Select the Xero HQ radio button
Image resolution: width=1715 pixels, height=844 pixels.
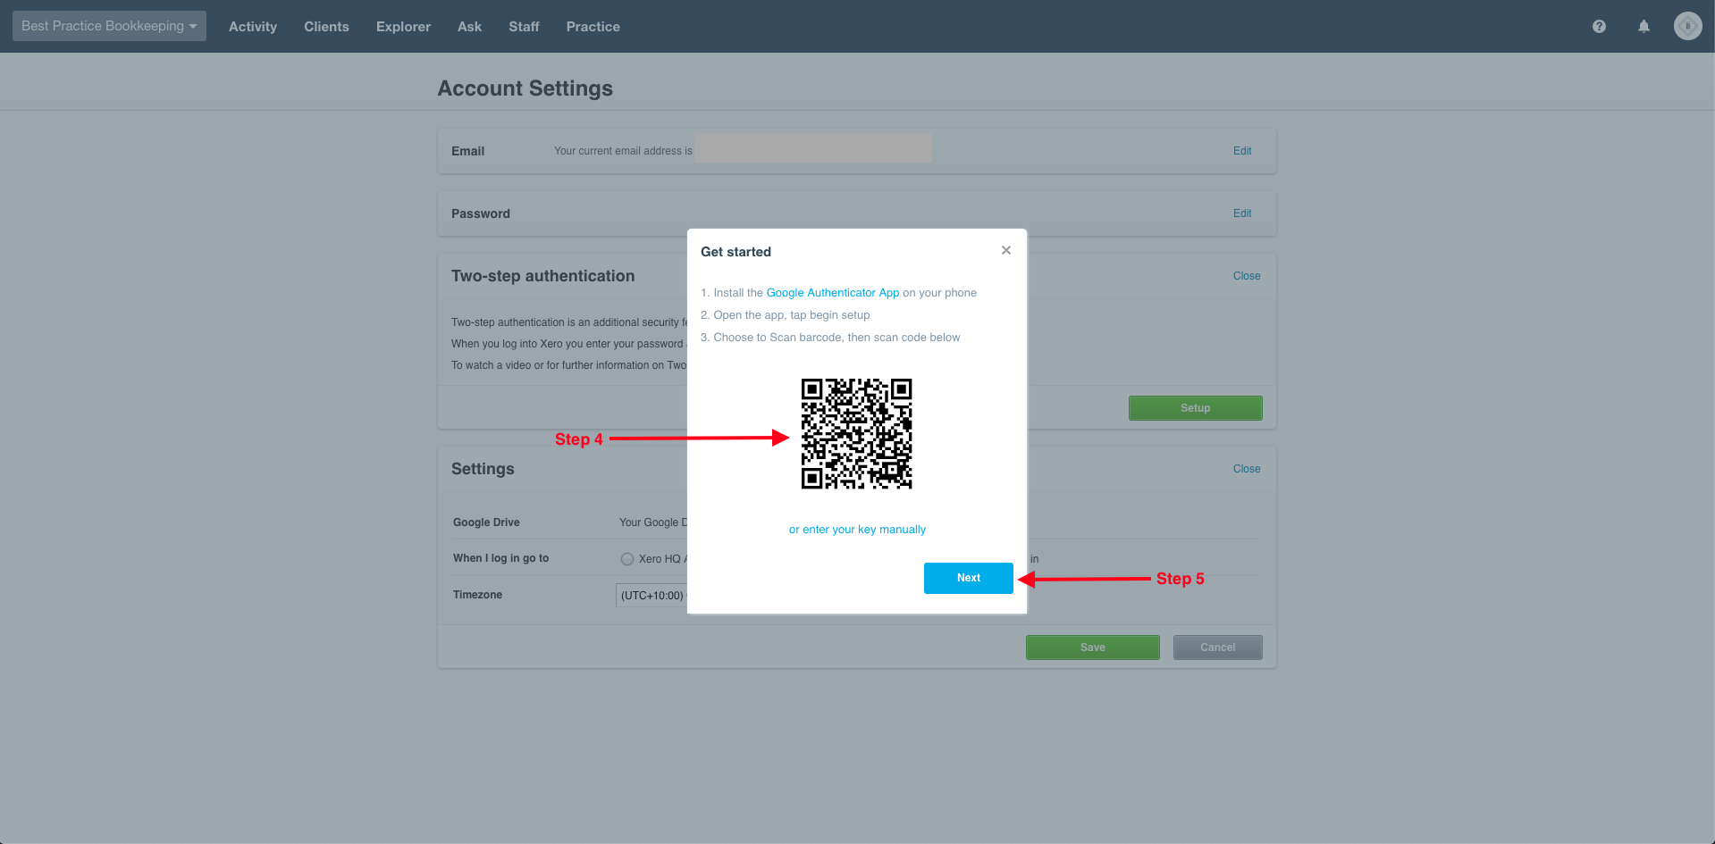pos(627,559)
